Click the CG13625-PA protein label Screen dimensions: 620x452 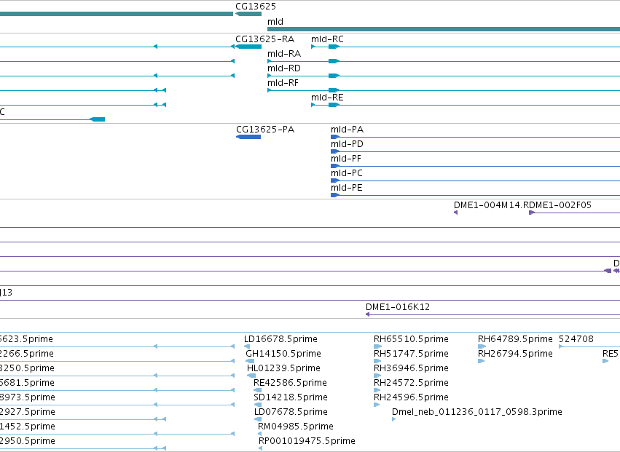click(x=265, y=130)
